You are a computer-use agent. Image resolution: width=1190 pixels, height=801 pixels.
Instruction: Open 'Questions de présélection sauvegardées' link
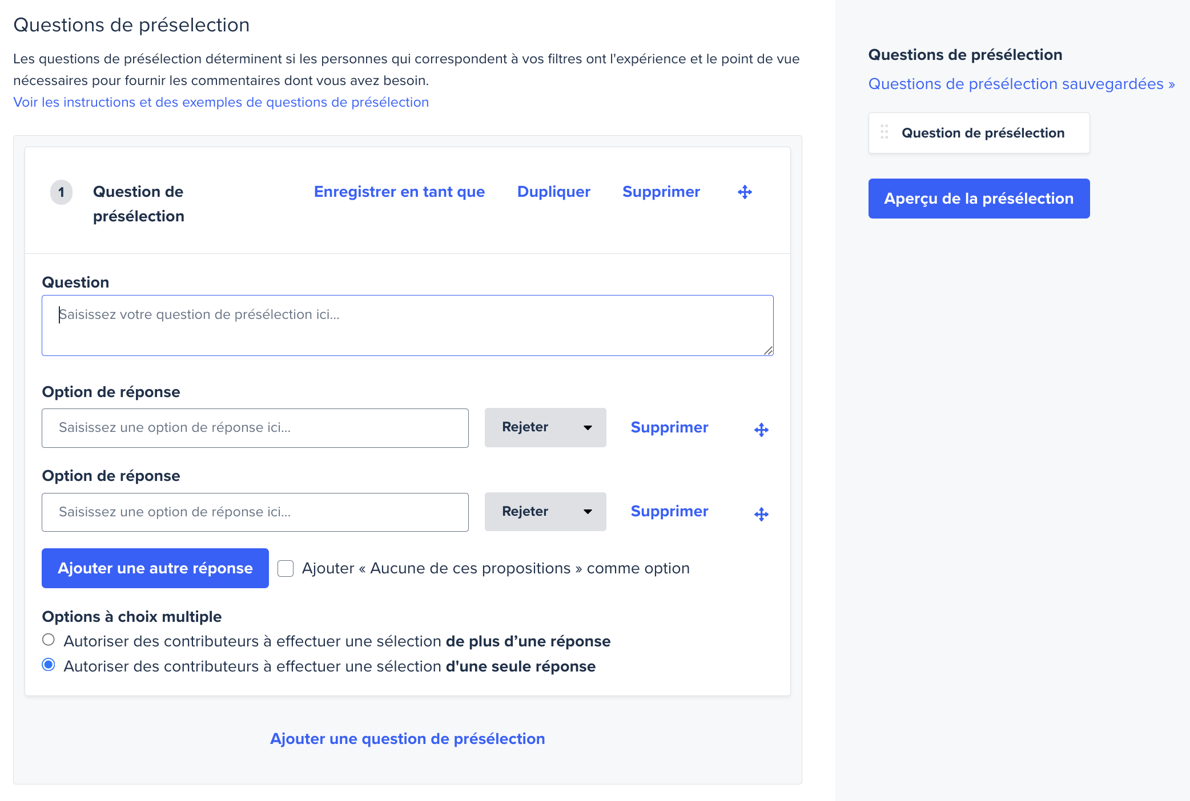(1022, 84)
